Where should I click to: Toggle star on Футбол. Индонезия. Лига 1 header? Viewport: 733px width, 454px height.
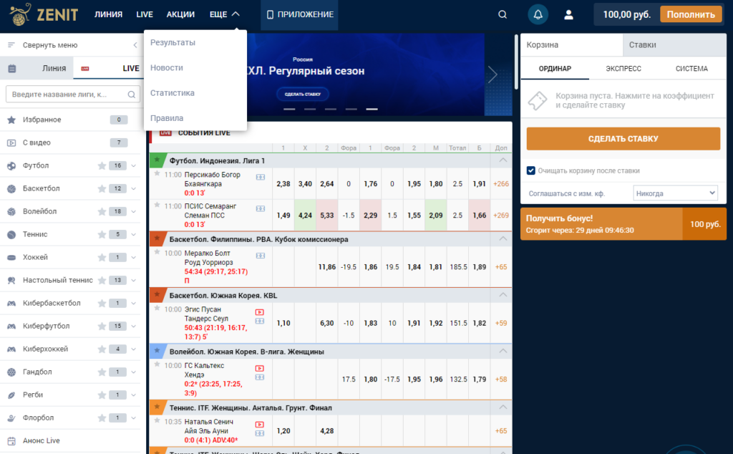tap(157, 160)
